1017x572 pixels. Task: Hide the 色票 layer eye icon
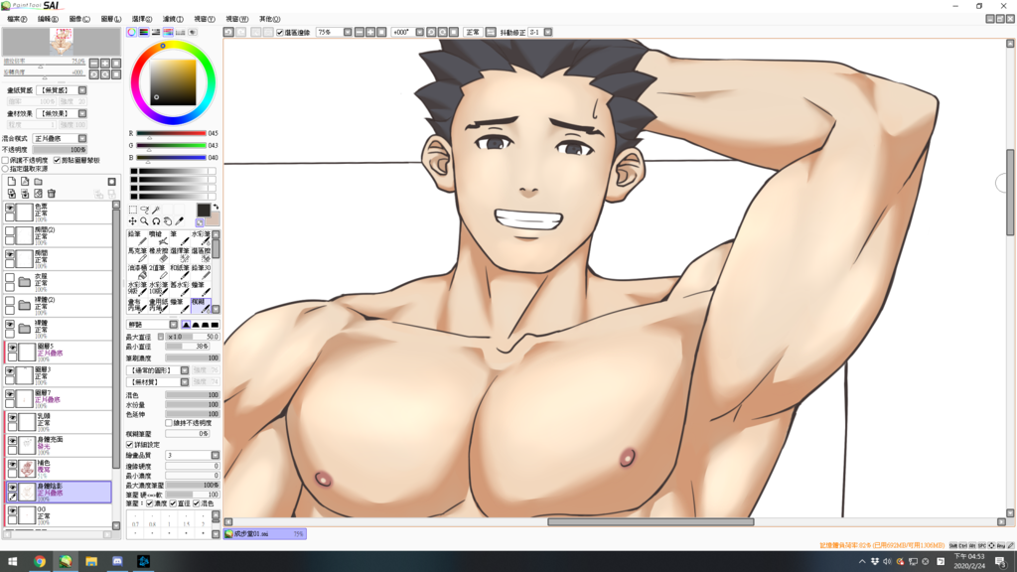(x=10, y=208)
